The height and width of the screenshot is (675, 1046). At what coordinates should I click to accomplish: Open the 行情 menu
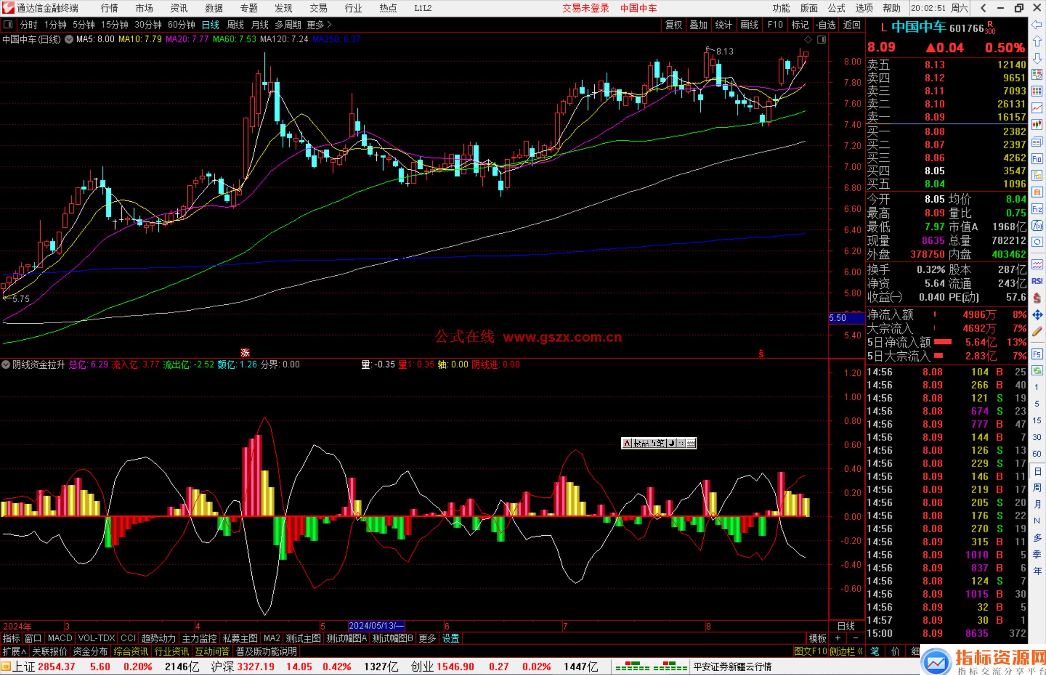[109, 8]
